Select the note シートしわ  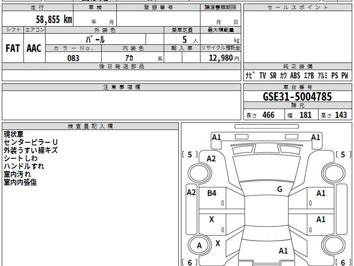tap(21, 158)
